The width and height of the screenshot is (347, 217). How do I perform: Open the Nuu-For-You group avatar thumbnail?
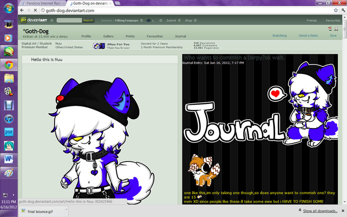99,46
